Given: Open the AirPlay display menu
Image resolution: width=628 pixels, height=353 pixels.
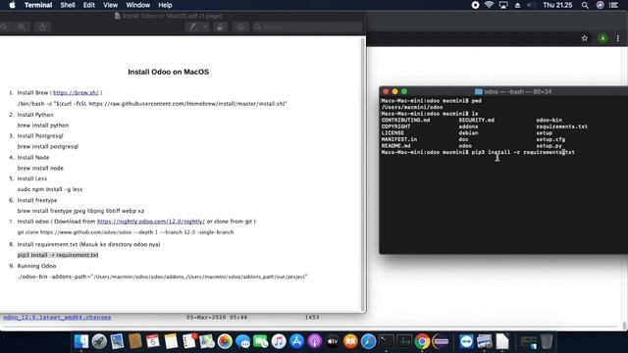Looking at the screenshot, I should coord(503,5).
